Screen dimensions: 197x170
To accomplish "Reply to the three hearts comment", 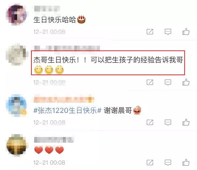I will click(168, 163).
